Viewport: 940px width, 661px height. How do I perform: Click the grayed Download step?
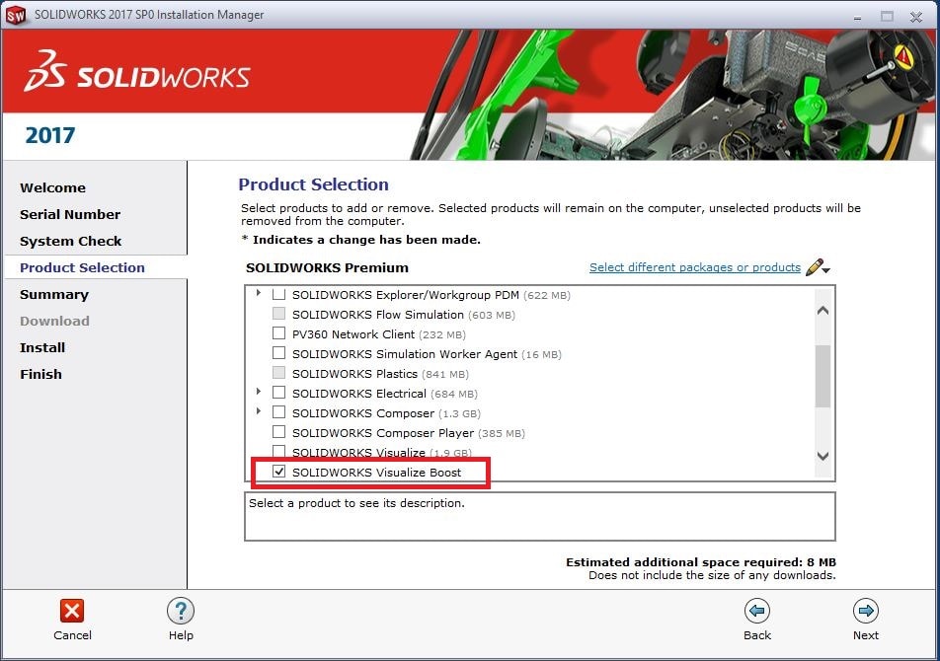[x=54, y=321]
